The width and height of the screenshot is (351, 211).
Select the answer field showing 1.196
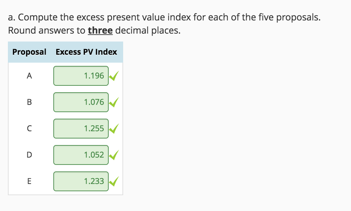81,76
